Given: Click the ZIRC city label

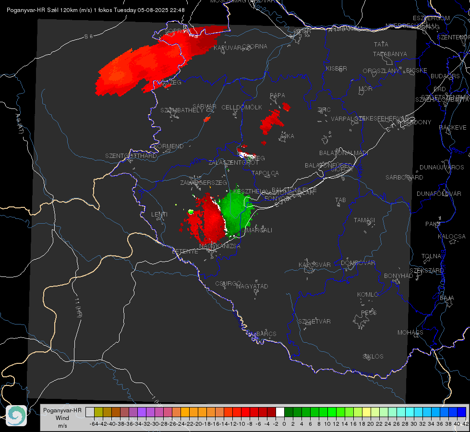Looking at the screenshot, I should point(324,109).
